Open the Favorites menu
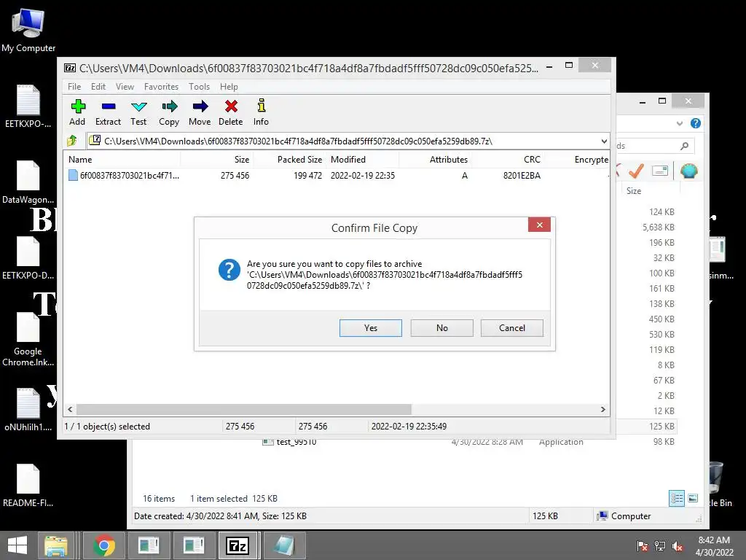 [161, 87]
